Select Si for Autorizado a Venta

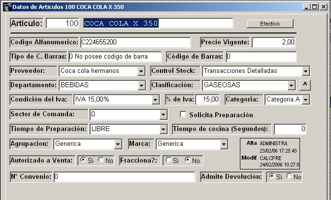[x=83, y=160]
